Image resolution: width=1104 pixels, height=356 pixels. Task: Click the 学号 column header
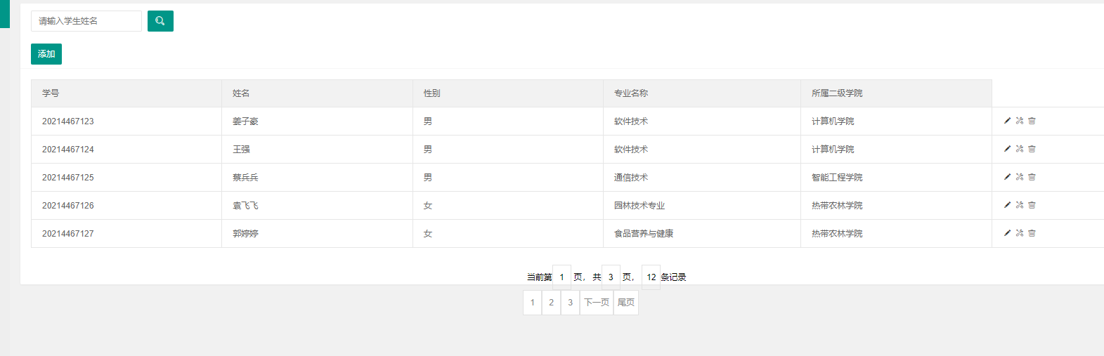point(51,93)
